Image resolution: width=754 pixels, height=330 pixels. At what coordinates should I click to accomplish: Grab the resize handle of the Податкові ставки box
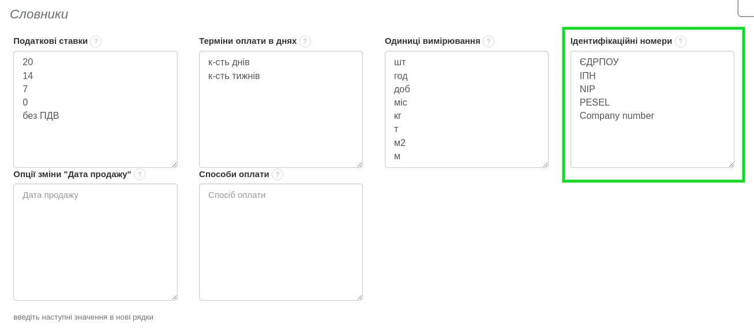point(174,164)
